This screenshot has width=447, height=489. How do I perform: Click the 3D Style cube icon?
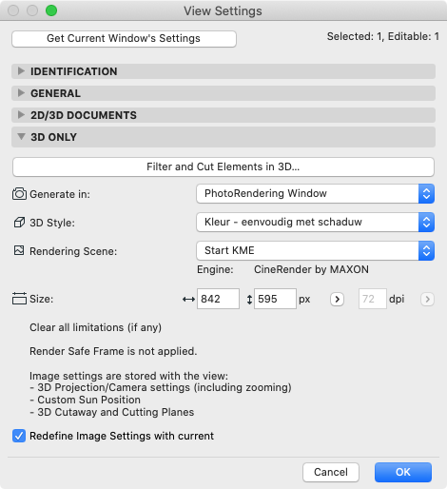[19, 223]
